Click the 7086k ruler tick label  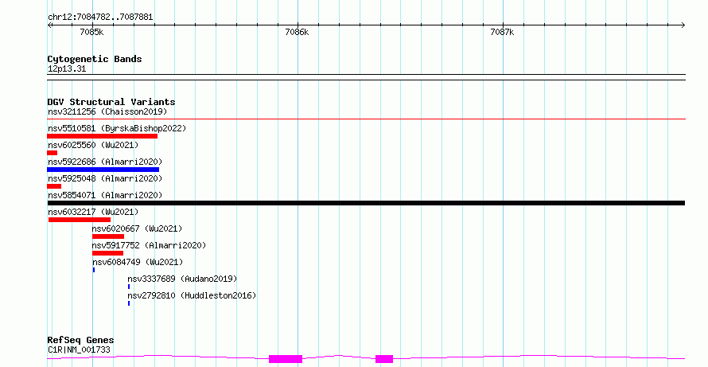click(x=297, y=32)
